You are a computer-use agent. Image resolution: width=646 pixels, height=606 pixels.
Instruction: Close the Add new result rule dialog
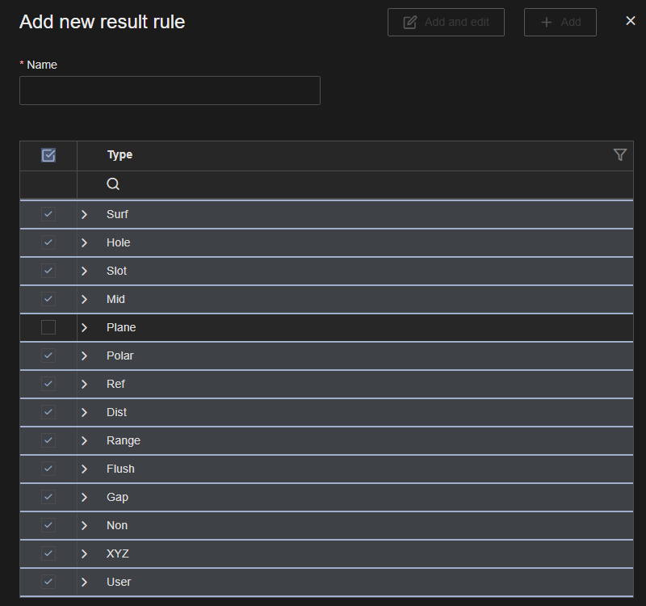(631, 21)
